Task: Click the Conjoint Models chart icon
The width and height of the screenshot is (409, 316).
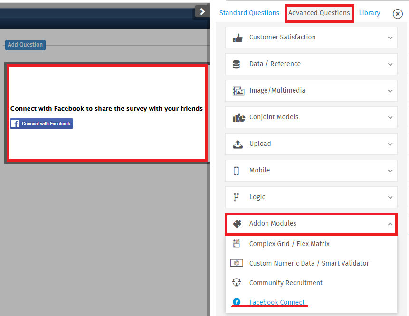Action: pos(238,118)
